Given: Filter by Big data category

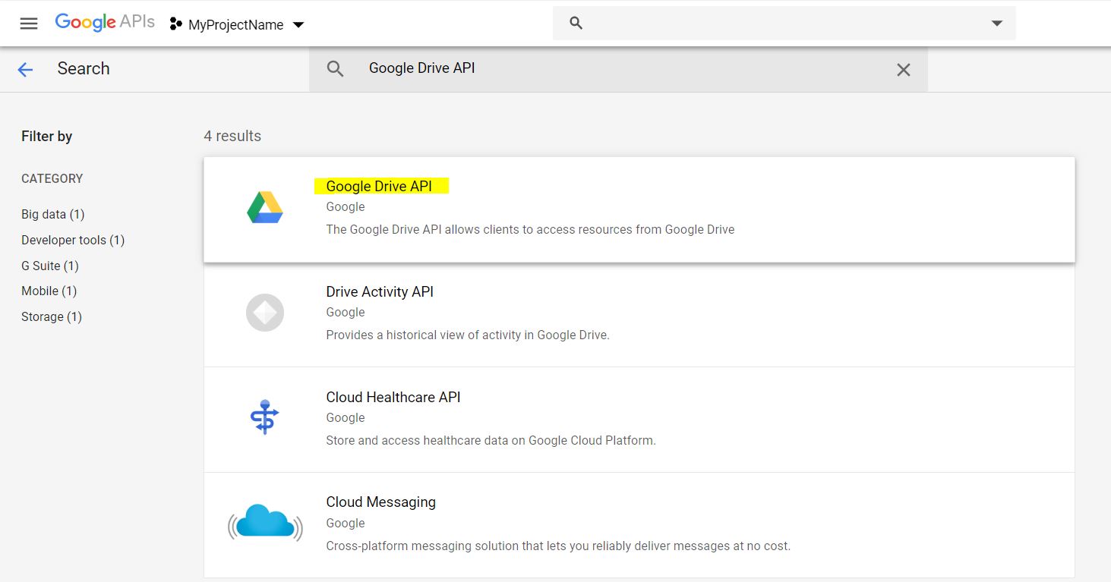Looking at the screenshot, I should 52,214.
